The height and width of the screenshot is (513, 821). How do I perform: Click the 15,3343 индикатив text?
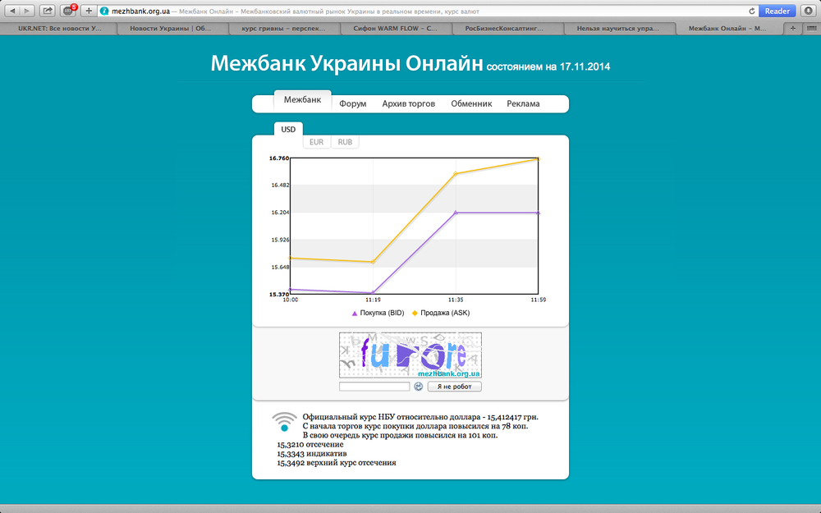[x=311, y=454]
